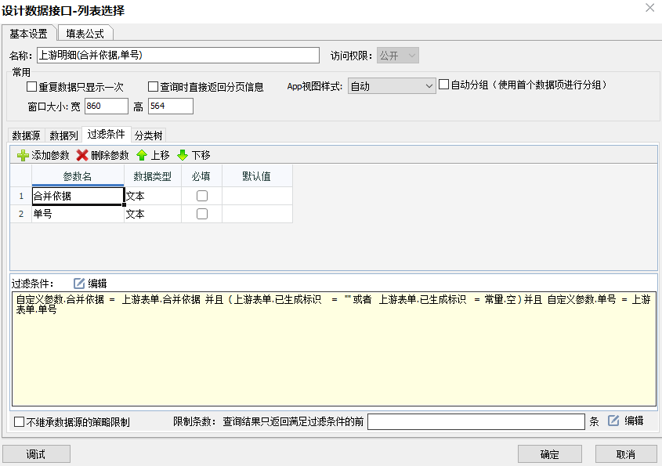Open filter condition editor via 编辑 icon
The width and height of the screenshot is (662, 466).
point(79,284)
